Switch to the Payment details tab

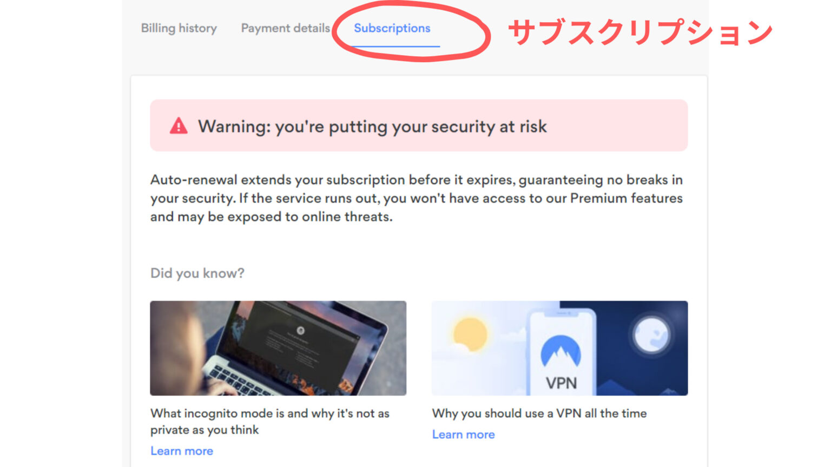point(285,28)
